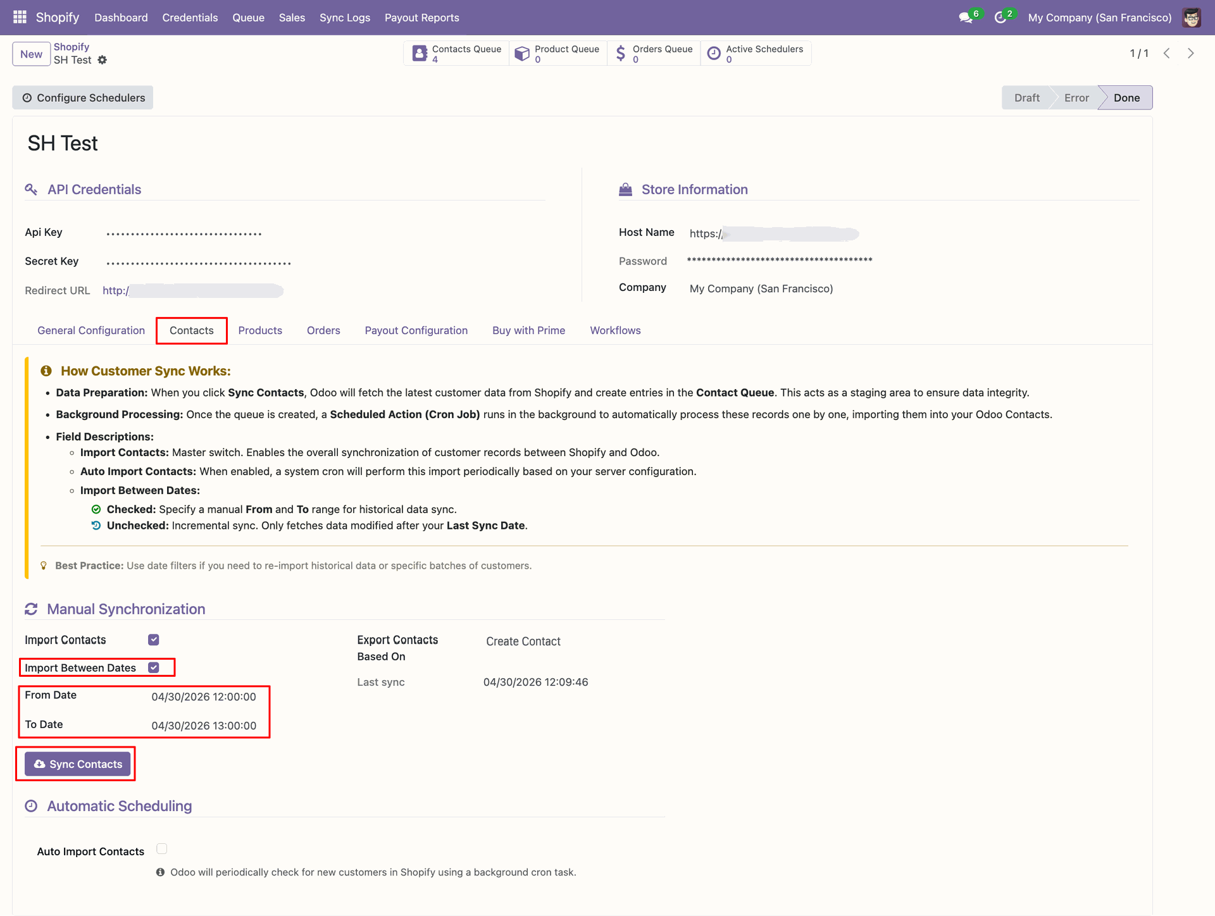Image resolution: width=1215 pixels, height=916 pixels.
Task: Open the Credentials menu
Action: (x=190, y=18)
